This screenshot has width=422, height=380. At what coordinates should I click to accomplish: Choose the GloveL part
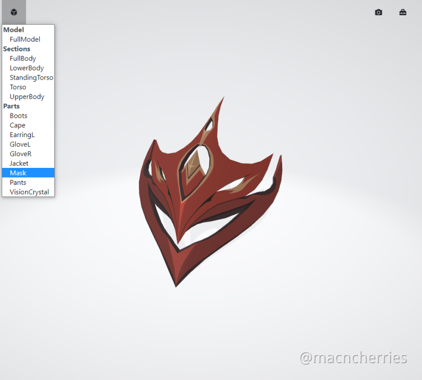tap(20, 145)
